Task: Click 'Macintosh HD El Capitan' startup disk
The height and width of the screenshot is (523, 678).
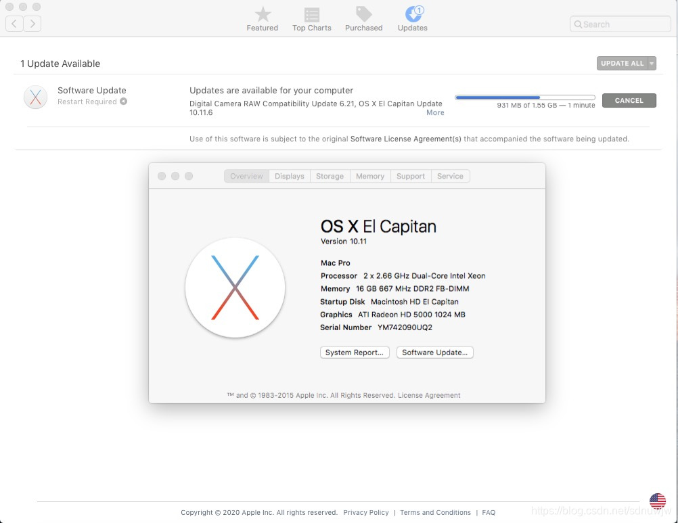Action: pos(415,301)
